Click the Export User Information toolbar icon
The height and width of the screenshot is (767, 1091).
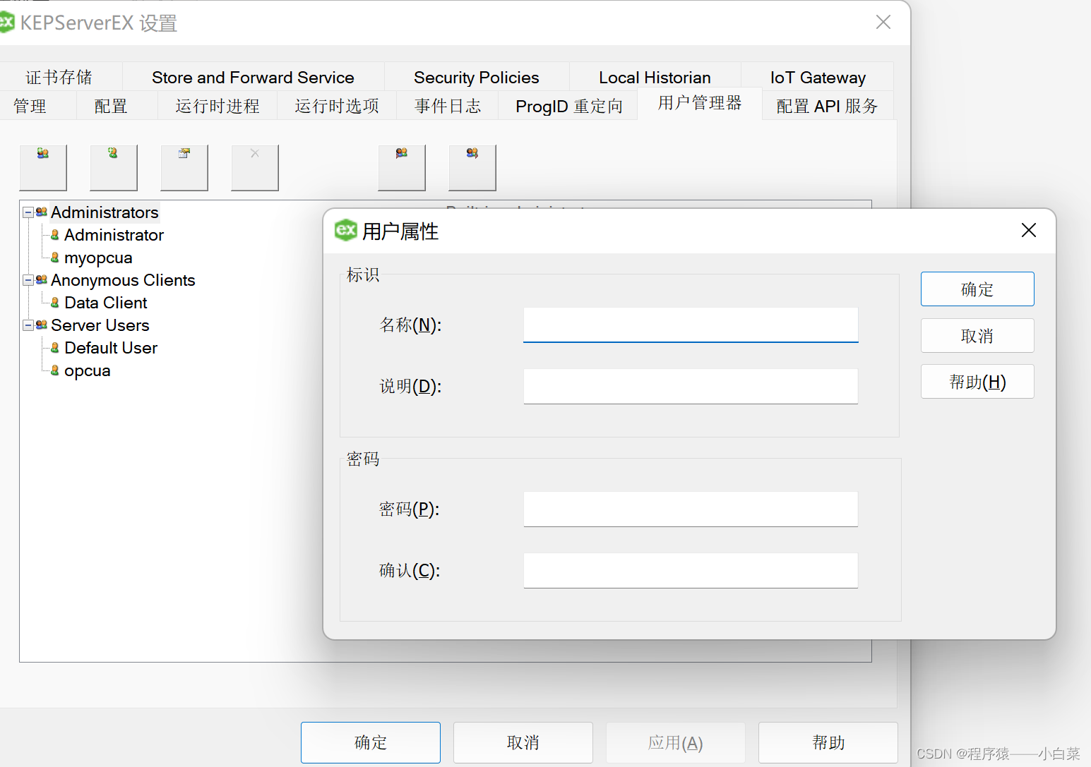coord(472,168)
